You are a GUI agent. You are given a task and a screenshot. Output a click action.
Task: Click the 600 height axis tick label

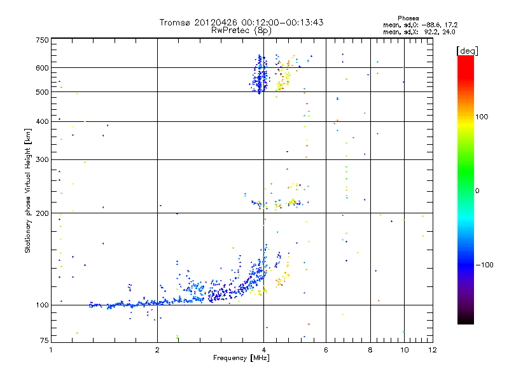click(x=42, y=68)
